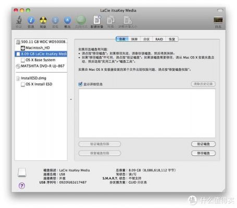Image resolution: width=237 pixels, height=208 pixels.
Task: Switch to the First Aid tab
Action: [x=122, y=39]
